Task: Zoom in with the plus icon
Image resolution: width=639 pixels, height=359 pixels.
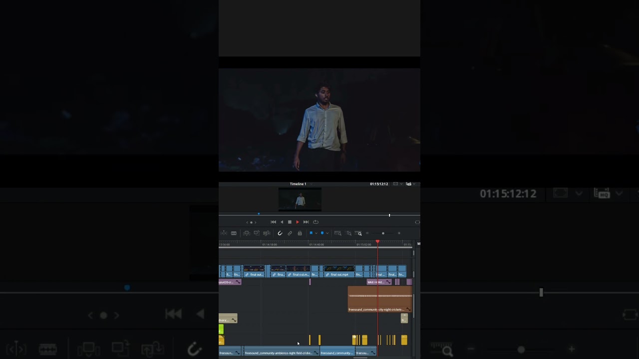Action: [399, 233]
